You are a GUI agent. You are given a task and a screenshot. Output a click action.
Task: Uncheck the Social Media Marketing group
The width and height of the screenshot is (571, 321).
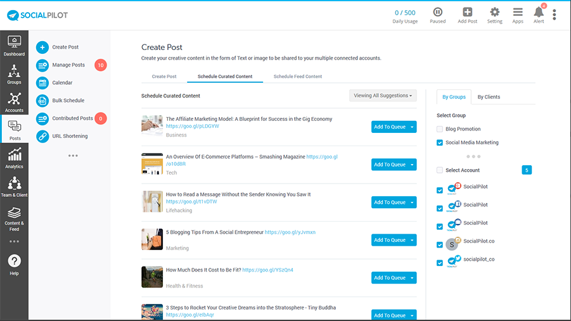[x=440, y=143]
